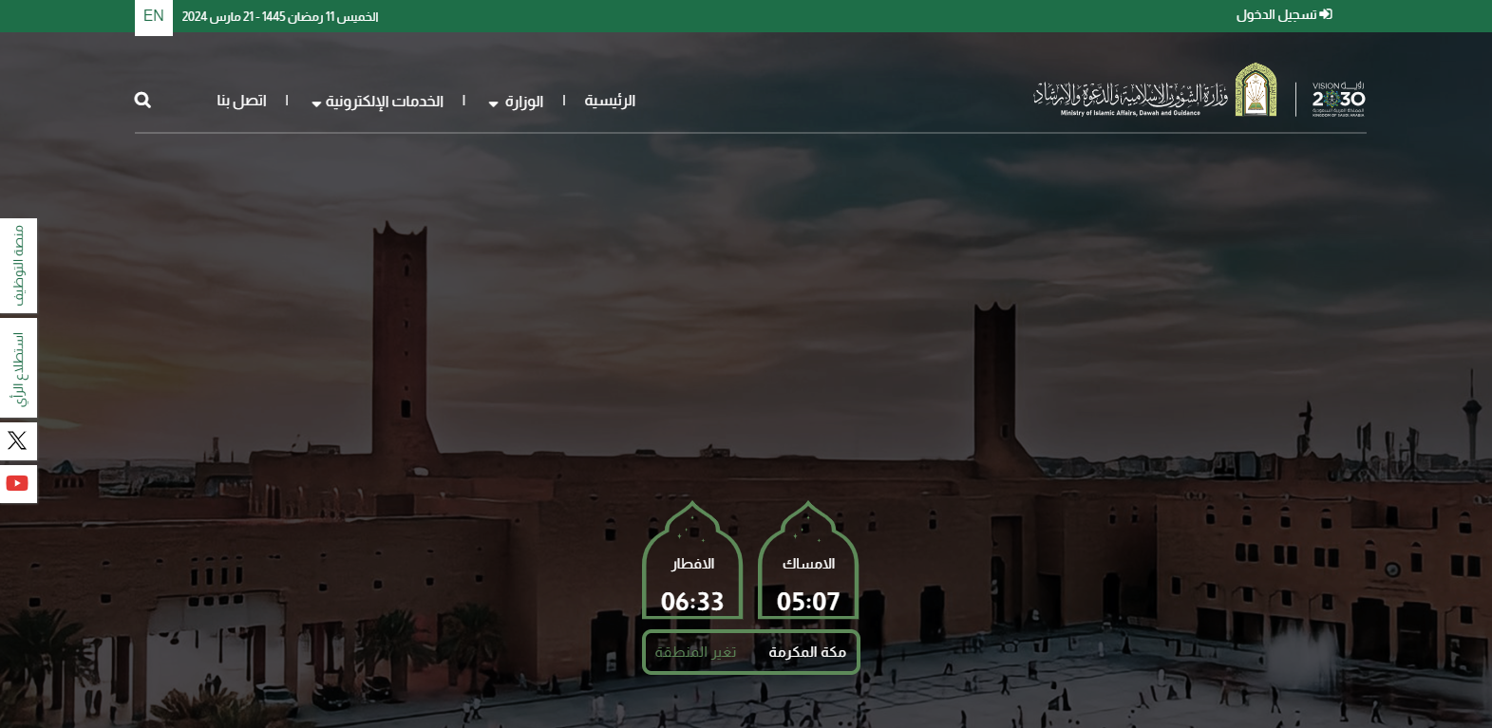Open the X (Twitter) side link
The image size is (1492, 728).
[17, 440]
